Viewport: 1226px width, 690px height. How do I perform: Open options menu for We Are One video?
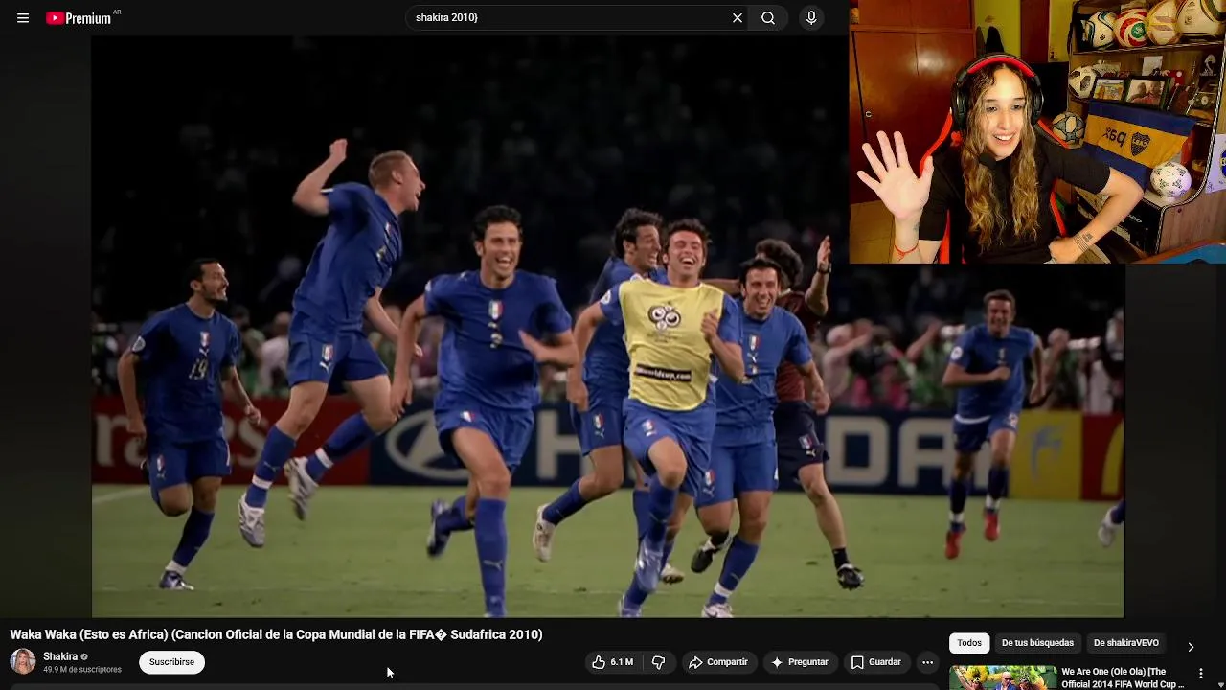pyautogui.click(x=1201, y=674)
